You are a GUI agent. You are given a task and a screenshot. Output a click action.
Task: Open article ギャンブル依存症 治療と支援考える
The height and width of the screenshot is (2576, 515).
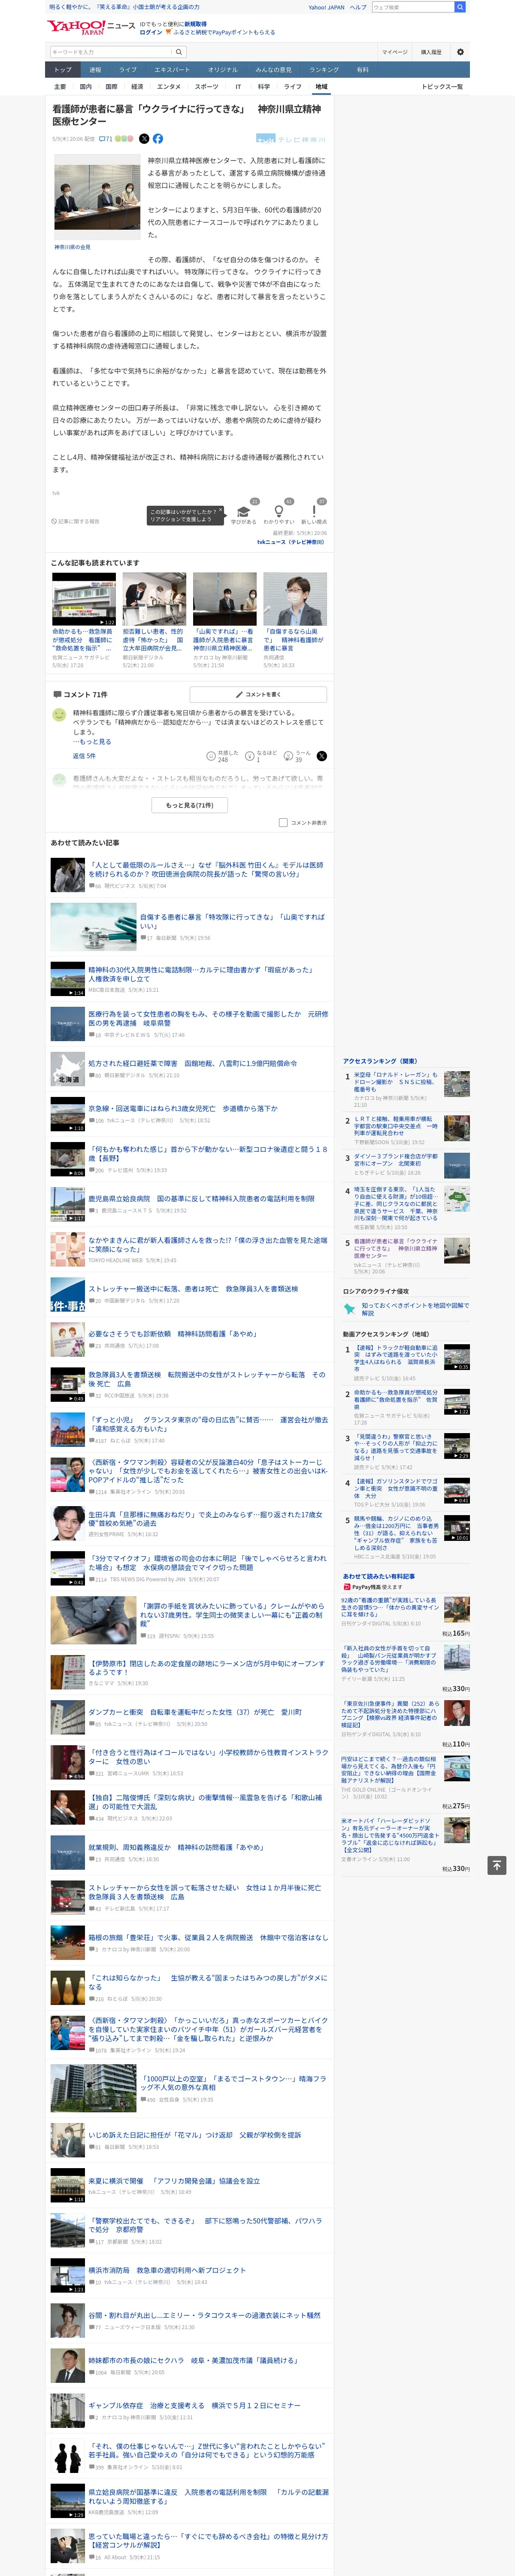click(x=194, y=2405)
